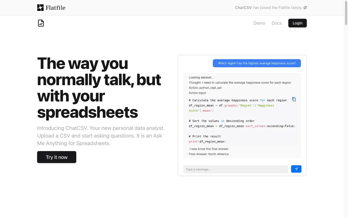The height and width of the screenshot is (217, 348).
Task: Focus the Type a message input
Action: click(x=235, y=169)
